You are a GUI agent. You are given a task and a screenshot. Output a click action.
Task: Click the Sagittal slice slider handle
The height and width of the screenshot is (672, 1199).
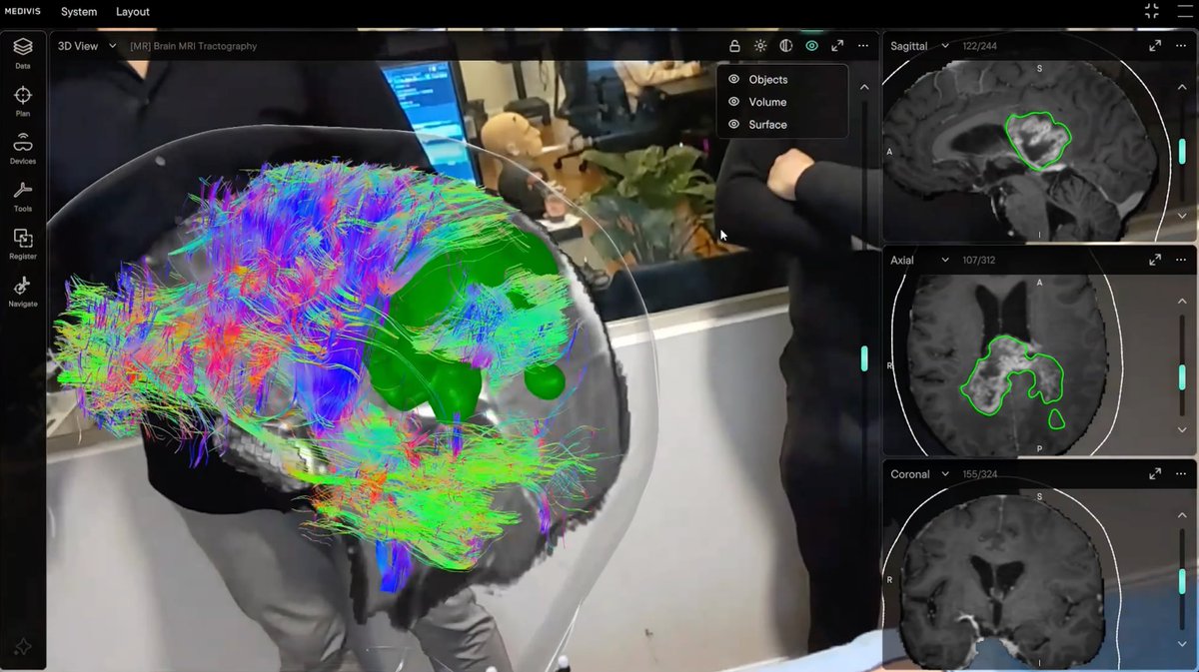point(1183,151)
